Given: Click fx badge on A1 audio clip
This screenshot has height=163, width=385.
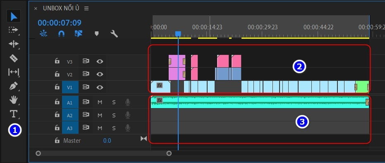Looking at the screenshot, I should tap(160, 100).
